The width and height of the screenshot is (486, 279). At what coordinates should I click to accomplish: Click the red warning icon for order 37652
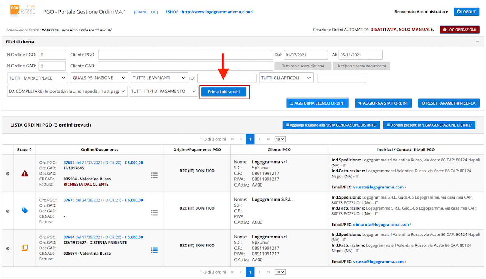(x=25, y=173)
